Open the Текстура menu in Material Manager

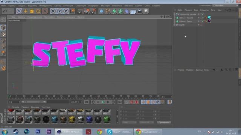click(46, 107)
